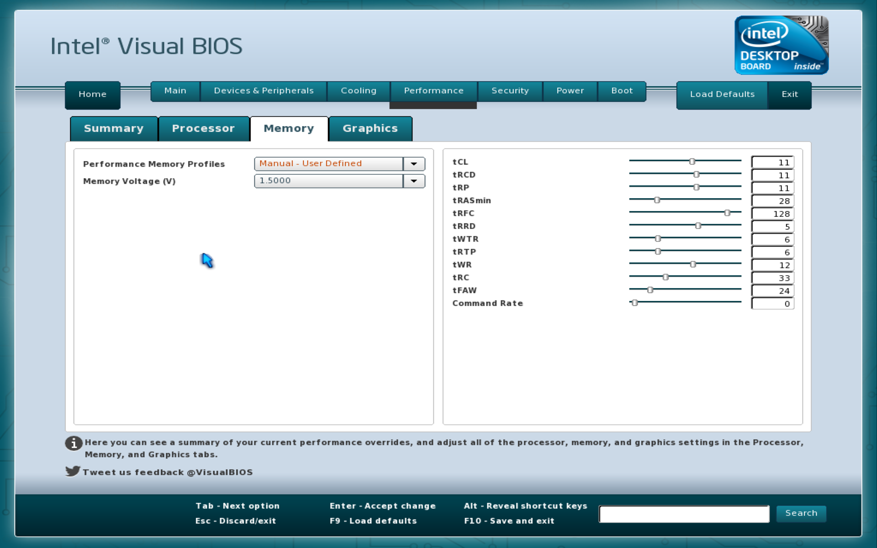Click the tRFC slider handle
The width and height of the screenshot is (877, 548).
(727, 212)
